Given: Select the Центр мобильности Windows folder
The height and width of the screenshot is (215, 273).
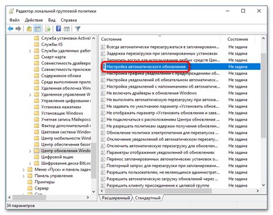Looking at the screenshot, I should [66, 138].
